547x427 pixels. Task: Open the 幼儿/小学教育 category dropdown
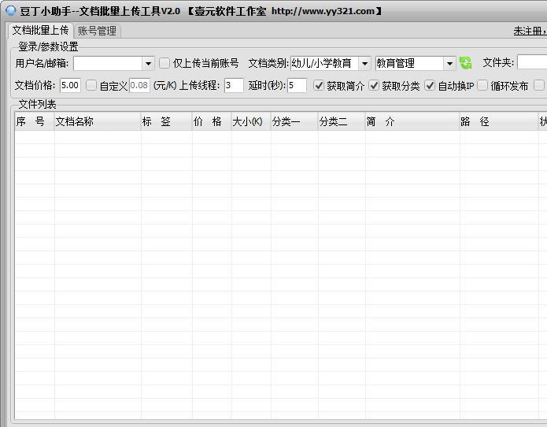[x=365, y=63]
